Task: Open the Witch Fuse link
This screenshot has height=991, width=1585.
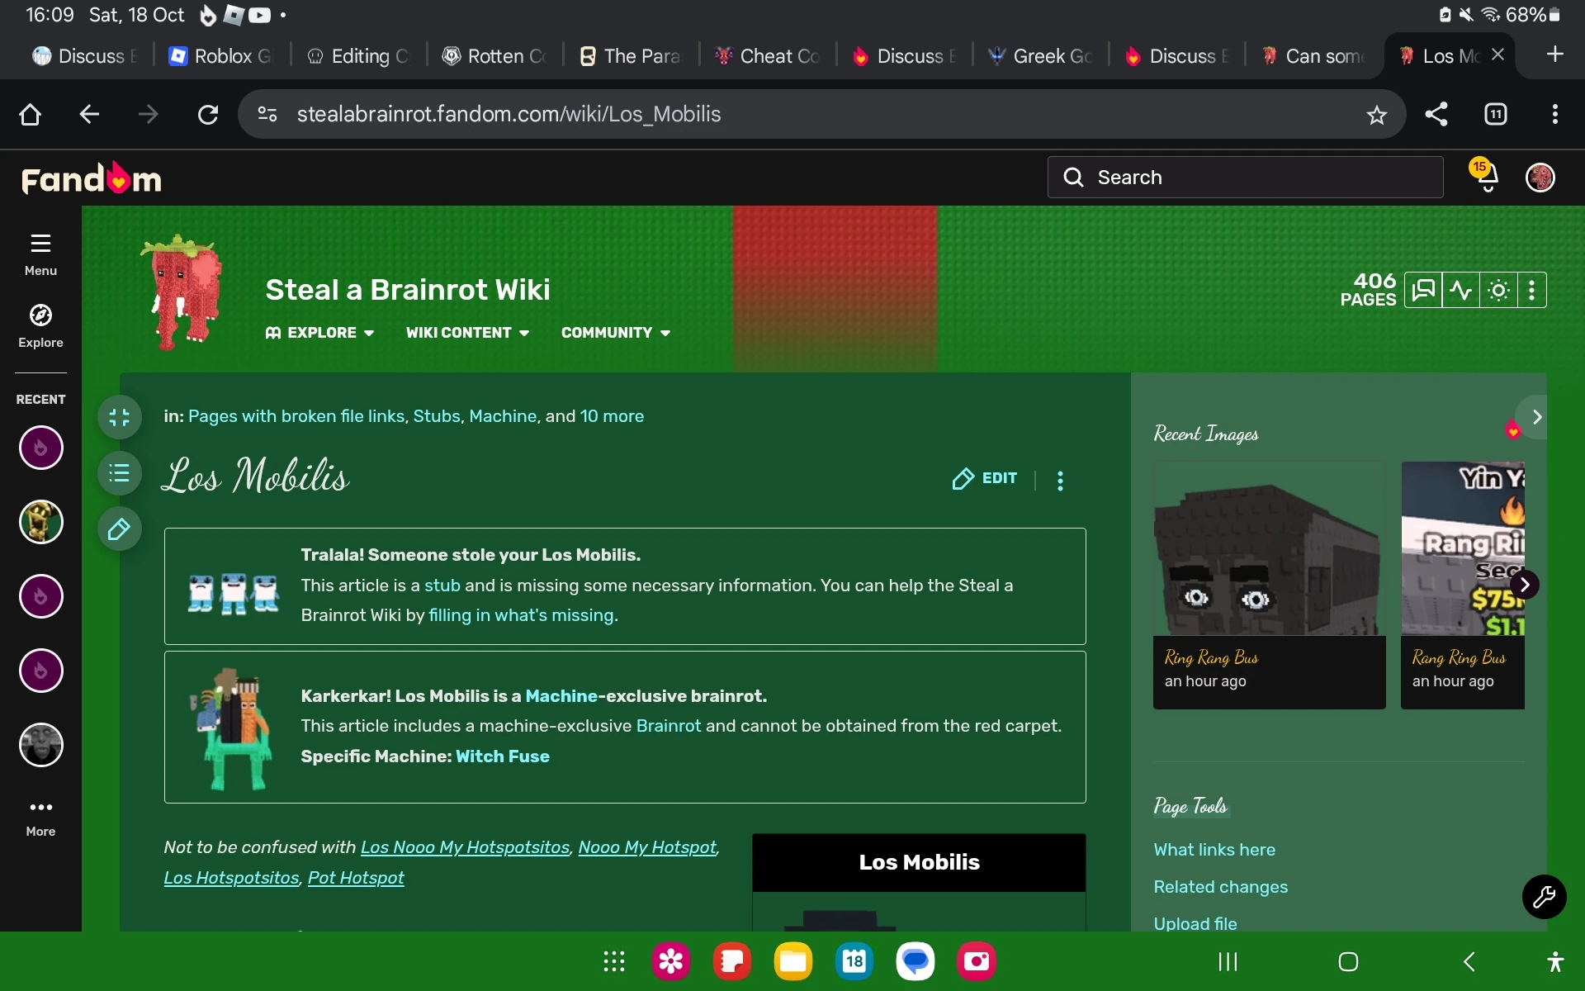Action: click(503, 756)
